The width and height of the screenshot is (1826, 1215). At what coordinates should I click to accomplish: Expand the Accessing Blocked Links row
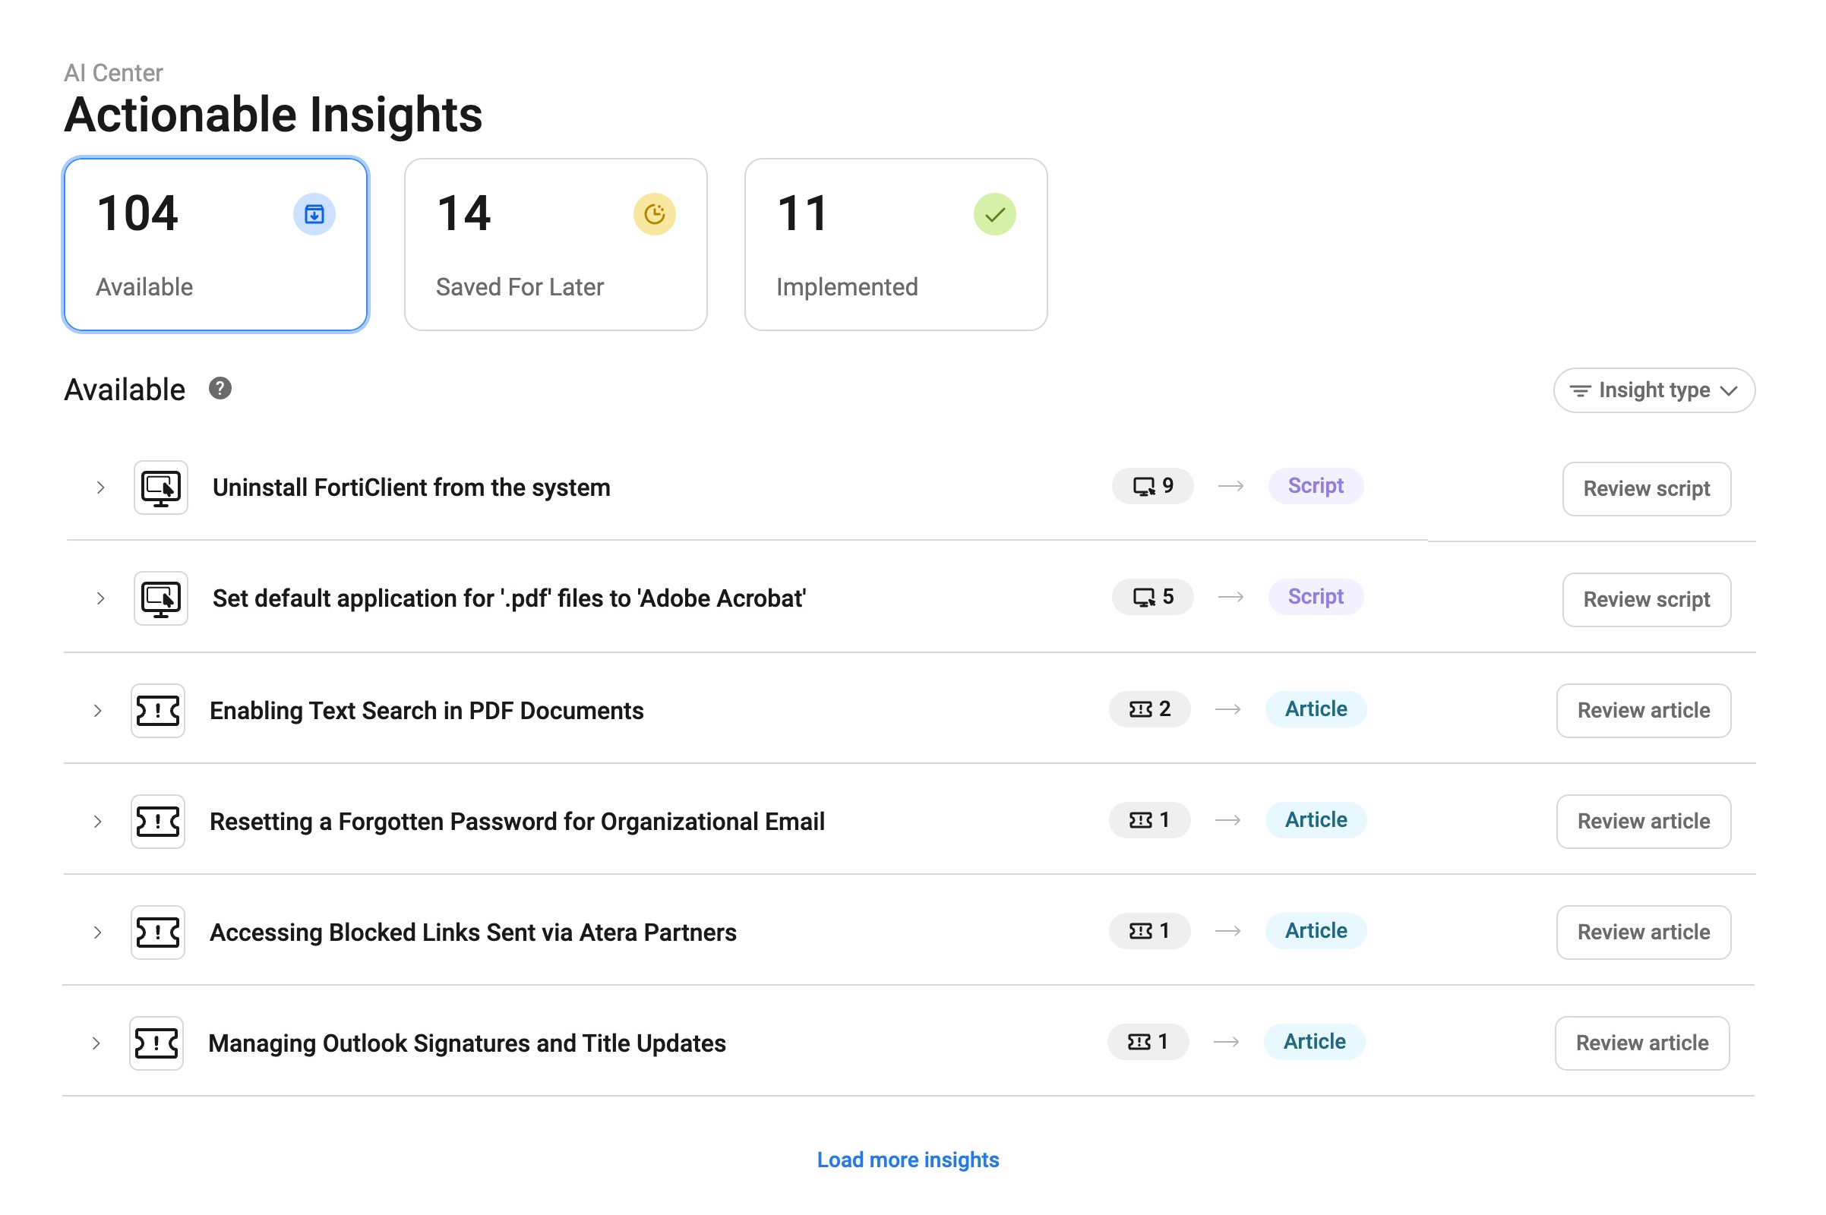[x=97, y=933]
